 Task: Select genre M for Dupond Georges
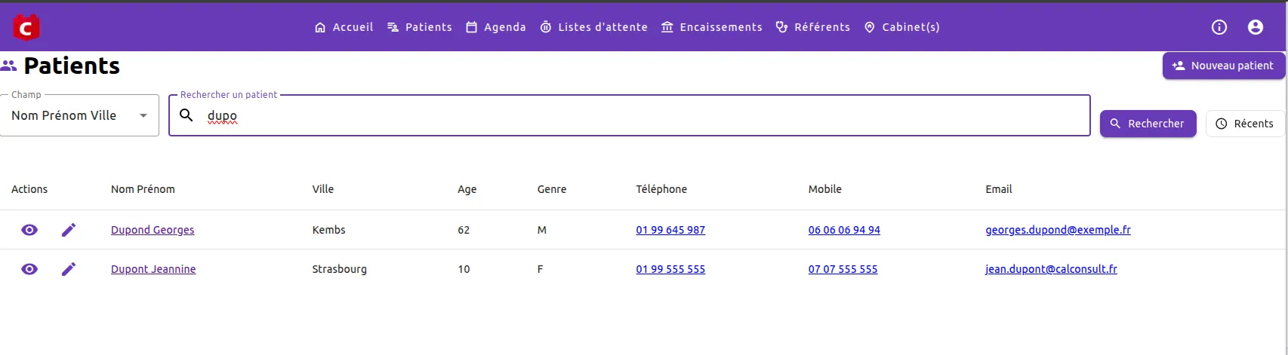coord(541,230)
